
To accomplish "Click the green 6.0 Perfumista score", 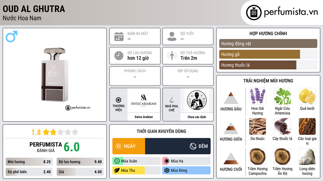I will [x=72, y=147].
